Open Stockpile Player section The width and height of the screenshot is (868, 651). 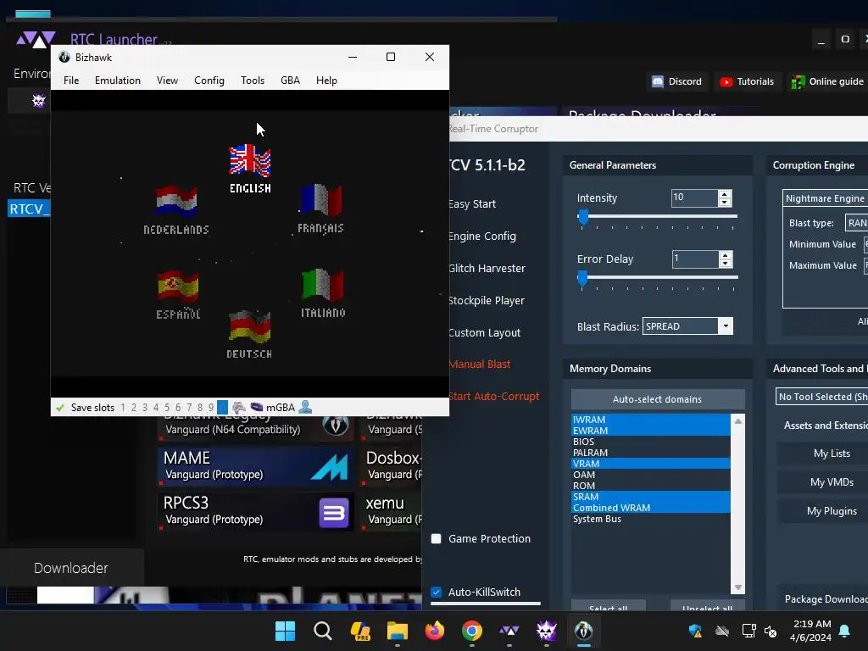(486, 300)
